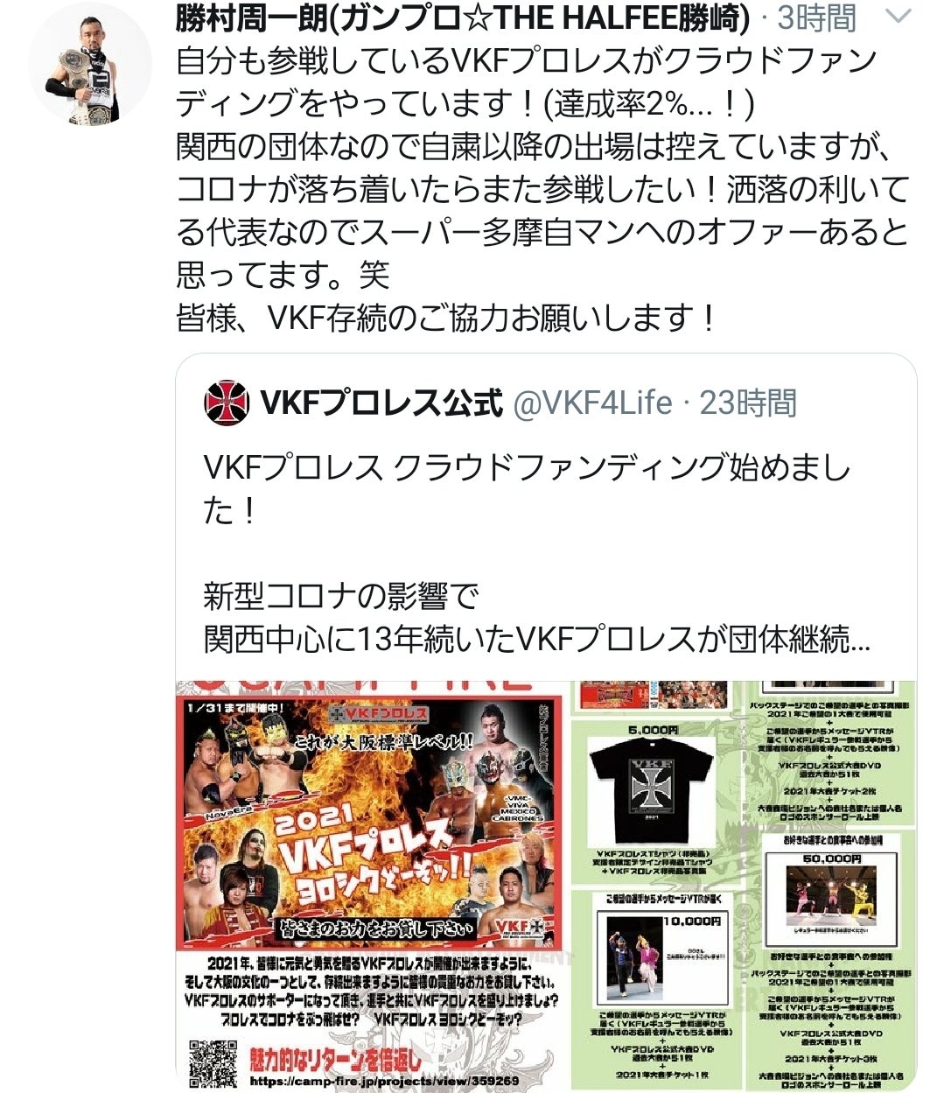This screenshot has height=1093, width=944.
Task: Open the @VKF4Life handle
Action: click(x=592, y=403)
